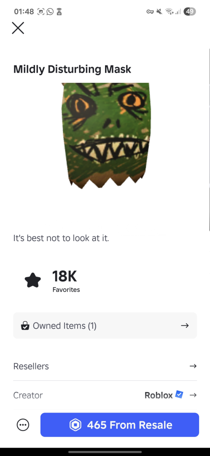Close the item details page with X
Screen dimensions: 210x456
pos(18,28)
